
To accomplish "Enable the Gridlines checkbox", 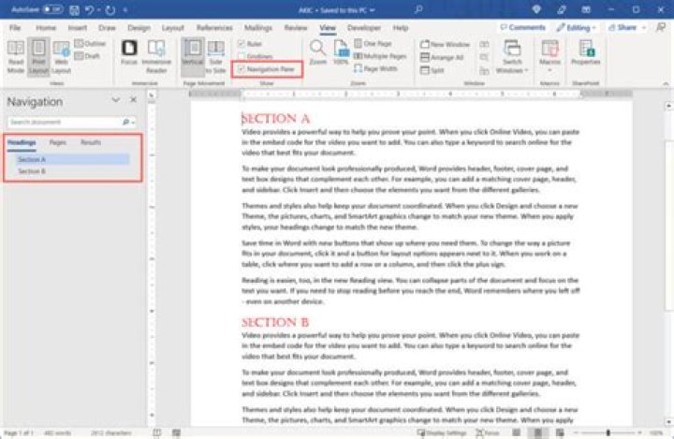I will [242, 56].
